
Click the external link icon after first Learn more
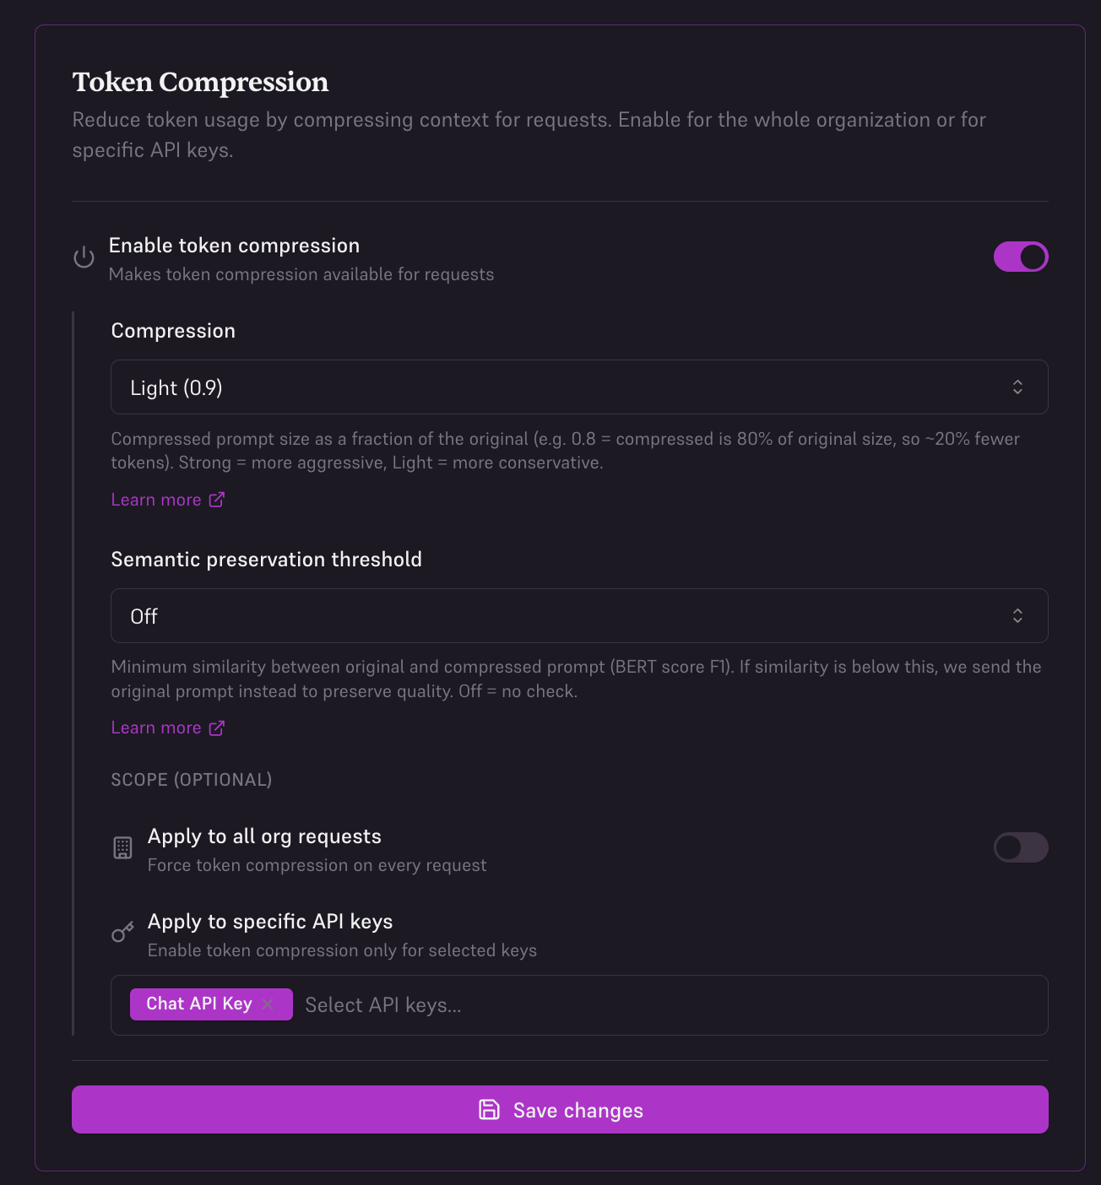(217, 499)
